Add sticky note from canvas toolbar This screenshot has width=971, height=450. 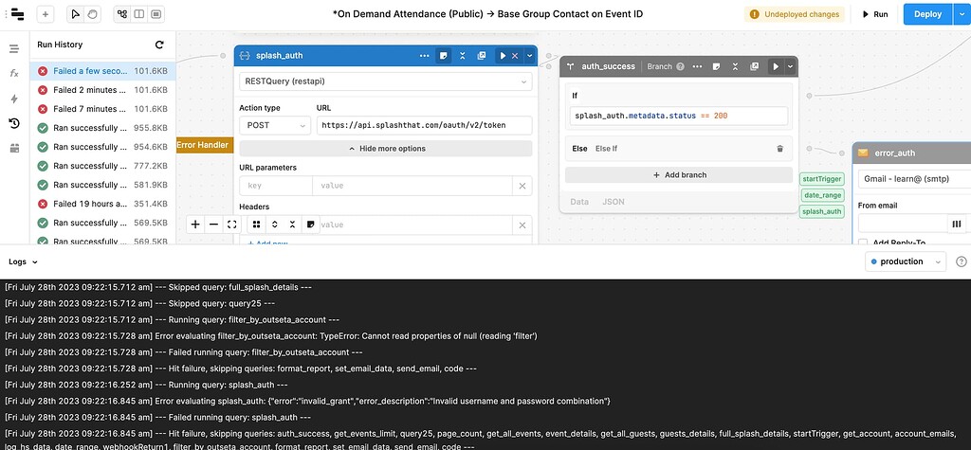(x=311, y=225)
